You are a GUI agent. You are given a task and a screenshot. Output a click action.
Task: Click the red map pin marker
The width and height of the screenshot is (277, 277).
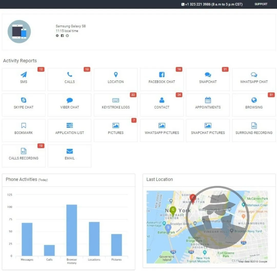pyautogui.click(x=193, y=198)
